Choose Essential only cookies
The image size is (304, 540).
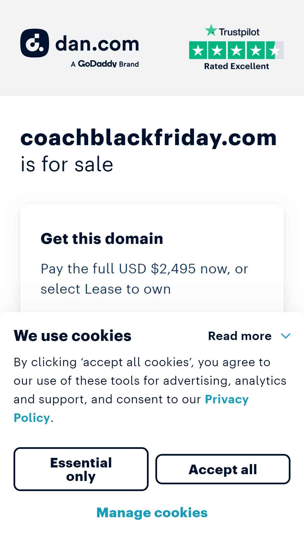click(x=81, y=469)
